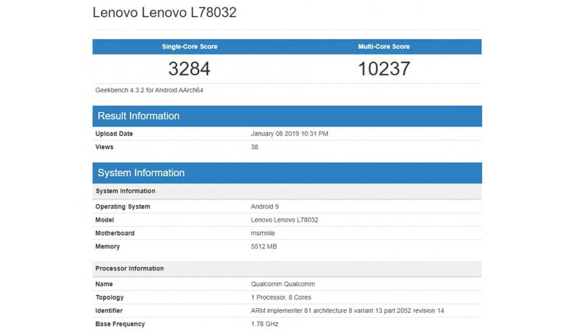Select the views count 38

(254, 147)
